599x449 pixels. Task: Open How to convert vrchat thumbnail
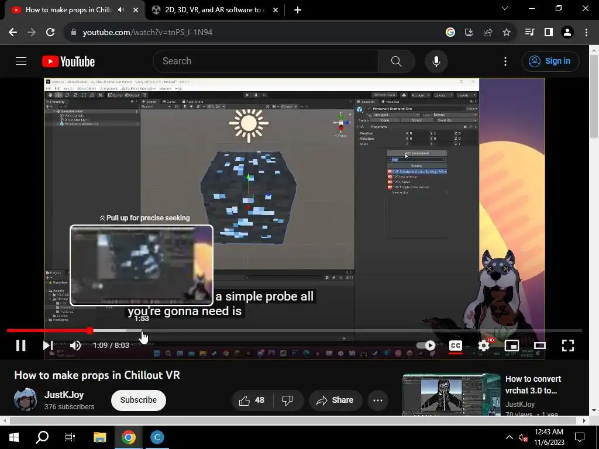[x=451, y=395]
